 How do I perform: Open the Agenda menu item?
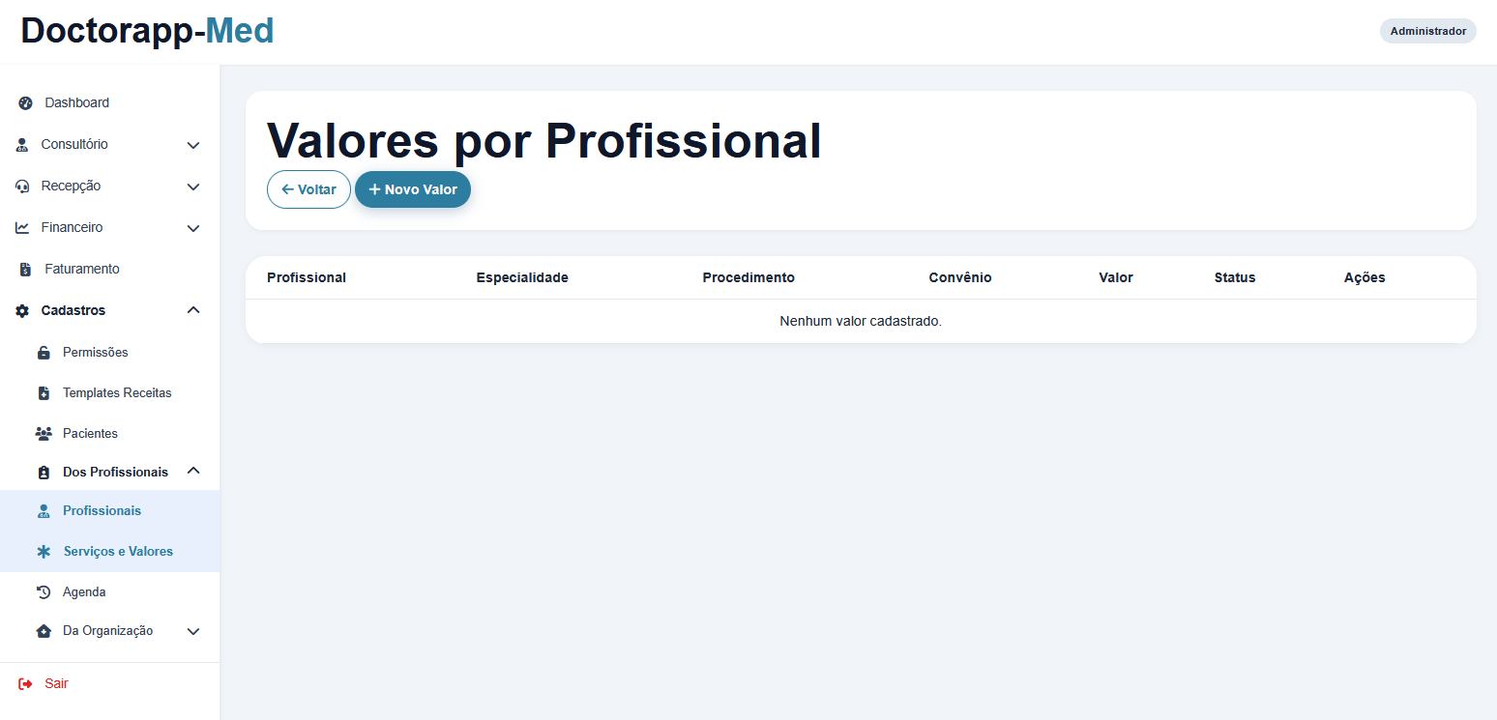pos(110,591)
